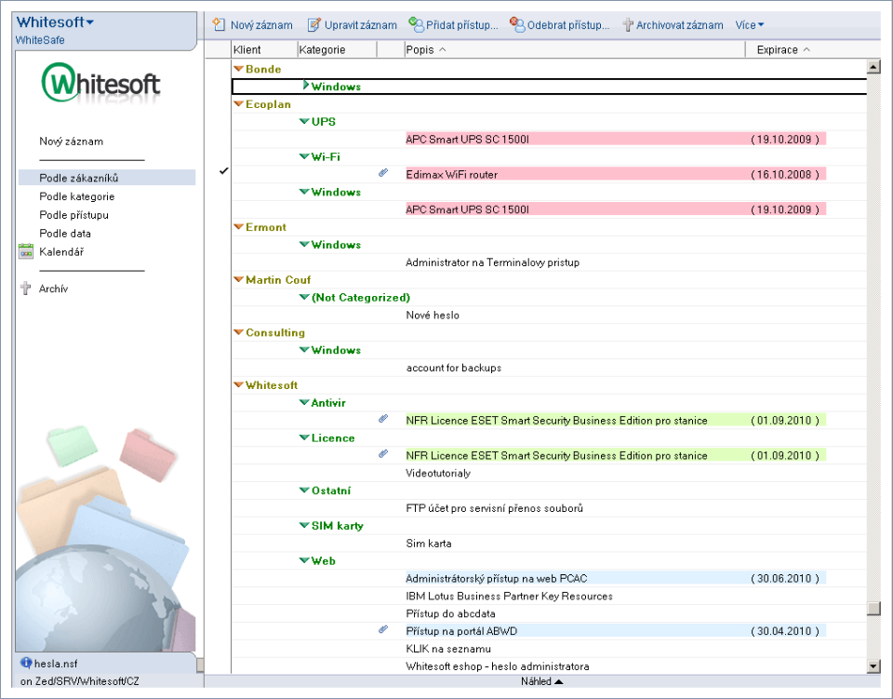Open the Více dropdown menu
Image resolution: width=893 pixels, height=699 pixels.
(750, 25)
